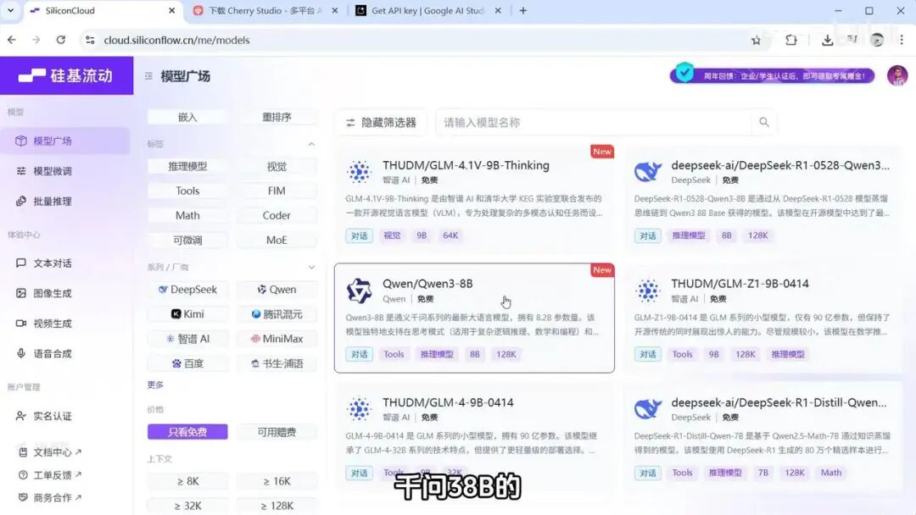Select ≥ 16K context filter
The image size is (916, 515).
pos(276,481)
